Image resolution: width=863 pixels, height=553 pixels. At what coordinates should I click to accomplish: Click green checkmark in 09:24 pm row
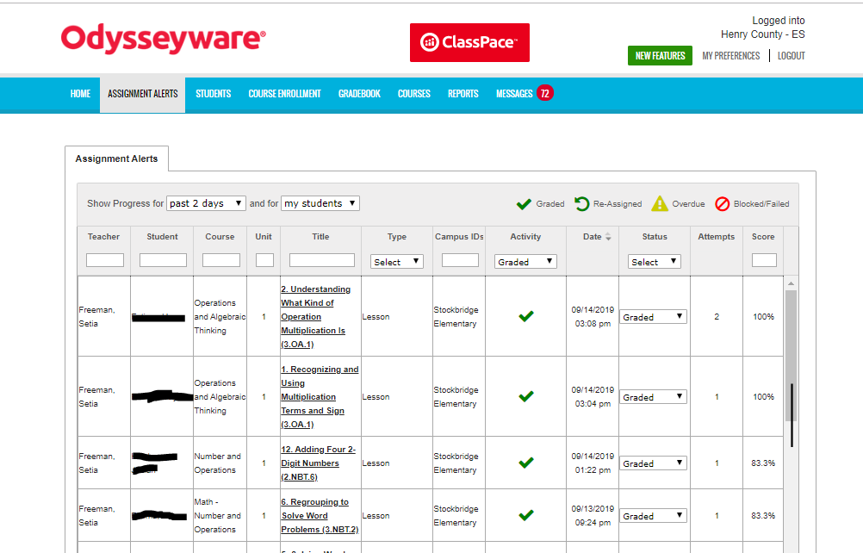526,516
